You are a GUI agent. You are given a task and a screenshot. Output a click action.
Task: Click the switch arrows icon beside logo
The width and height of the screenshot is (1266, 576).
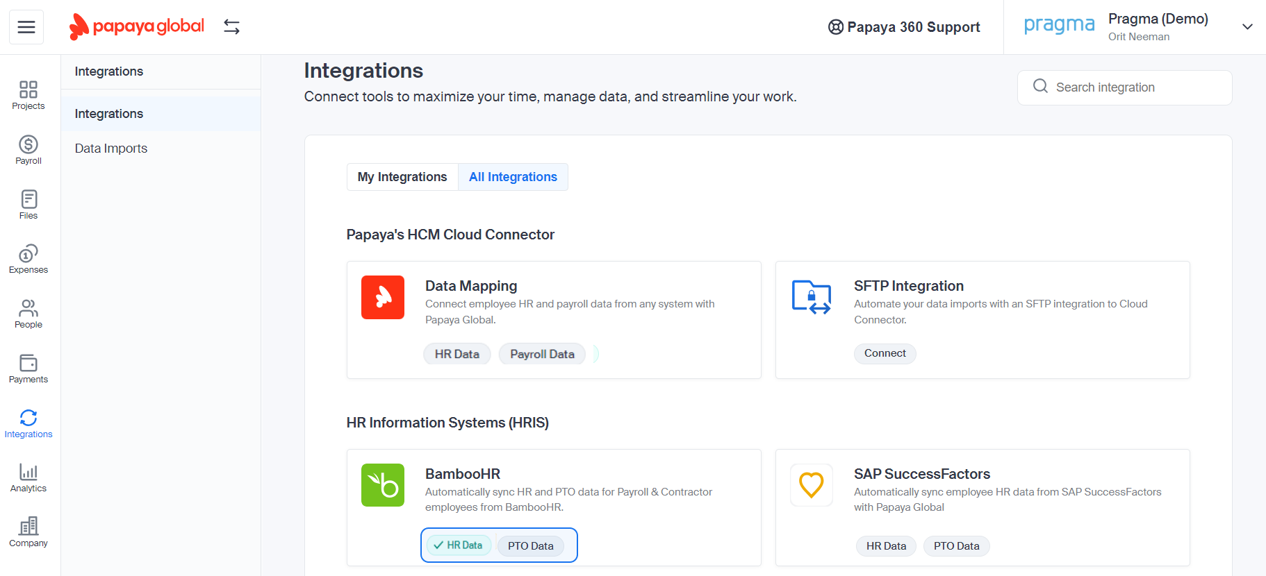coord(231,26)
